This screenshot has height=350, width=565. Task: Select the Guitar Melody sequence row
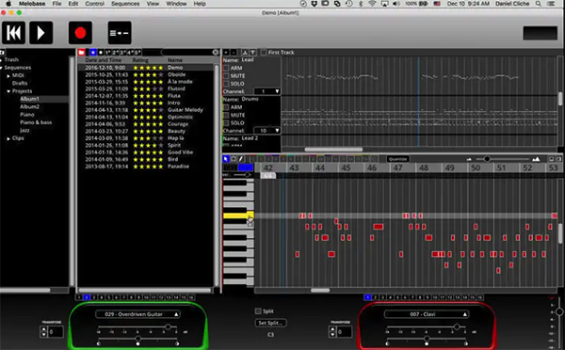pos(145,110)
